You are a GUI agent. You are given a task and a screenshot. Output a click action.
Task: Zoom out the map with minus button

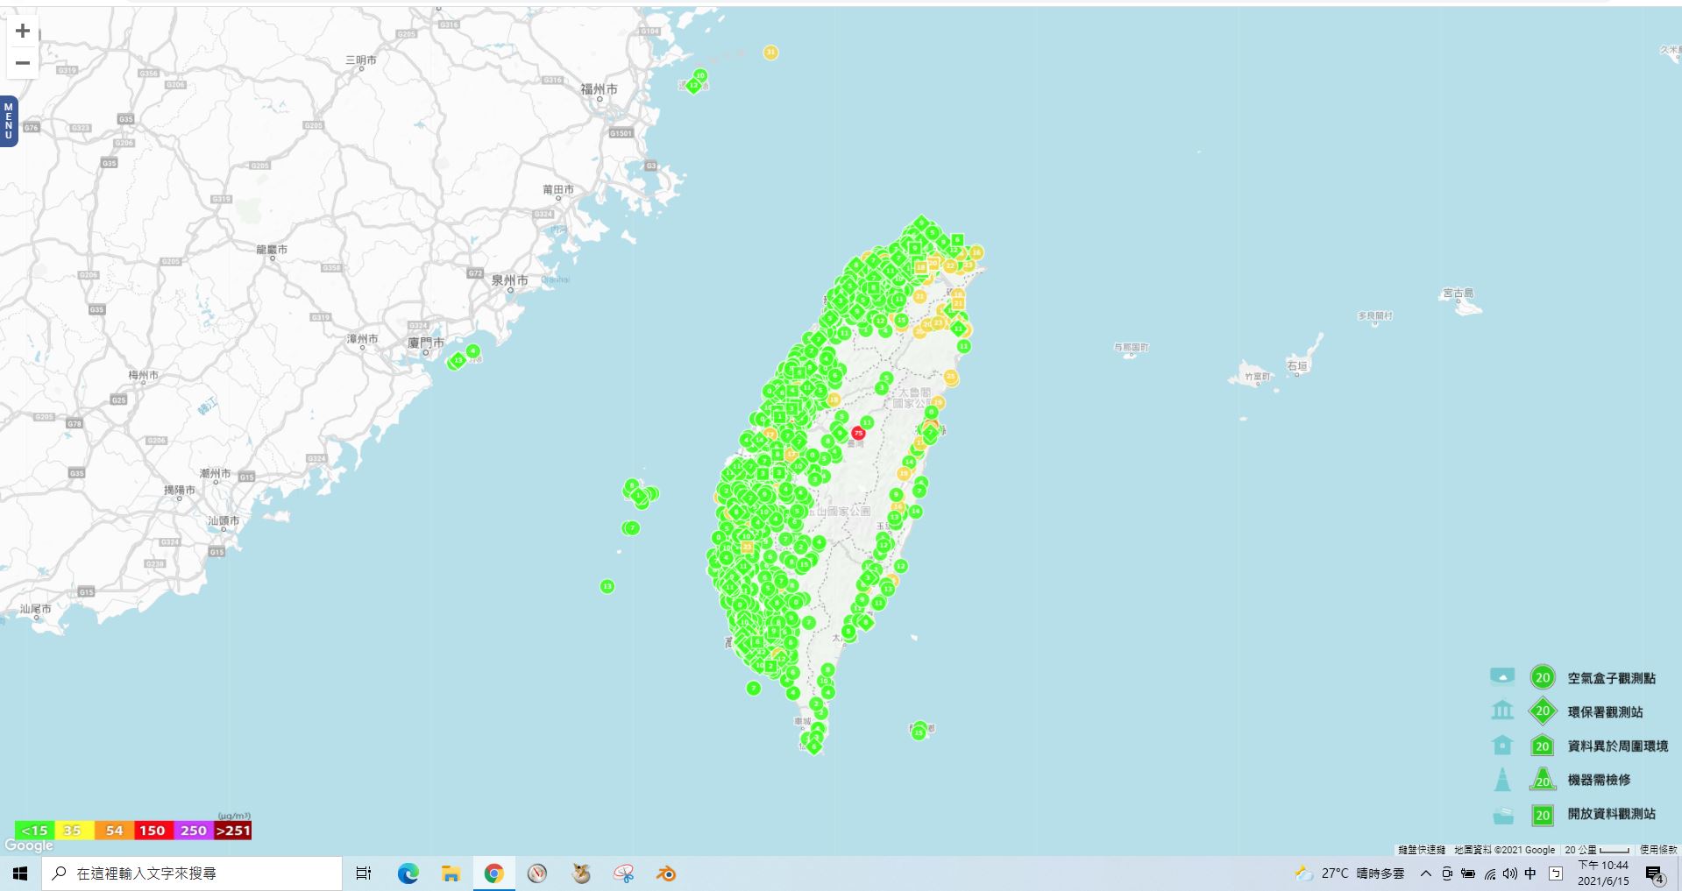[23, 63]
